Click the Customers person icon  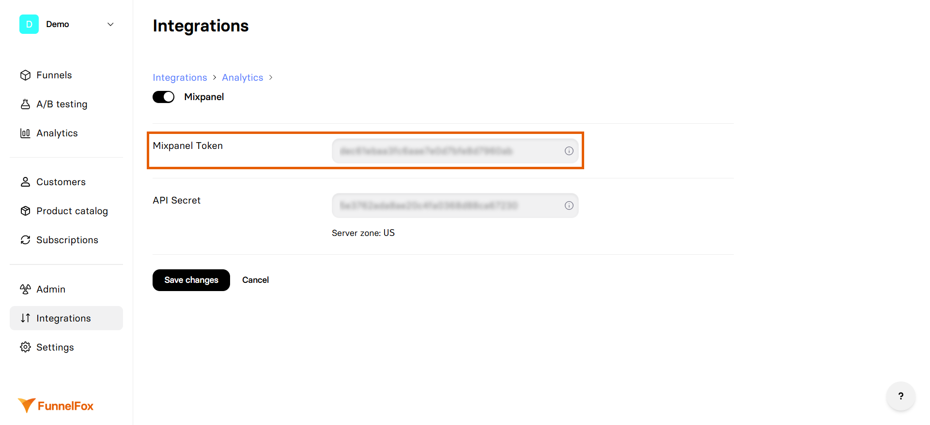click(x=25, y=182)
